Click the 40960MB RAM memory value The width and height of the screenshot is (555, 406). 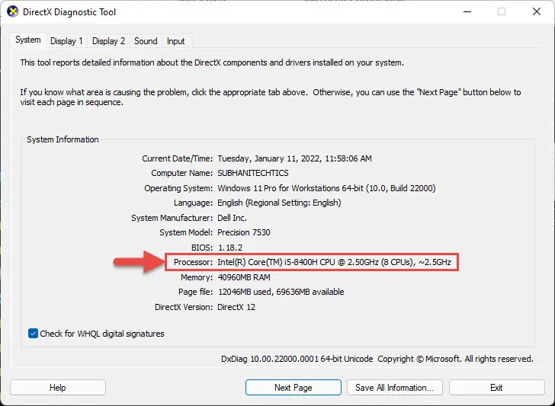244,277
